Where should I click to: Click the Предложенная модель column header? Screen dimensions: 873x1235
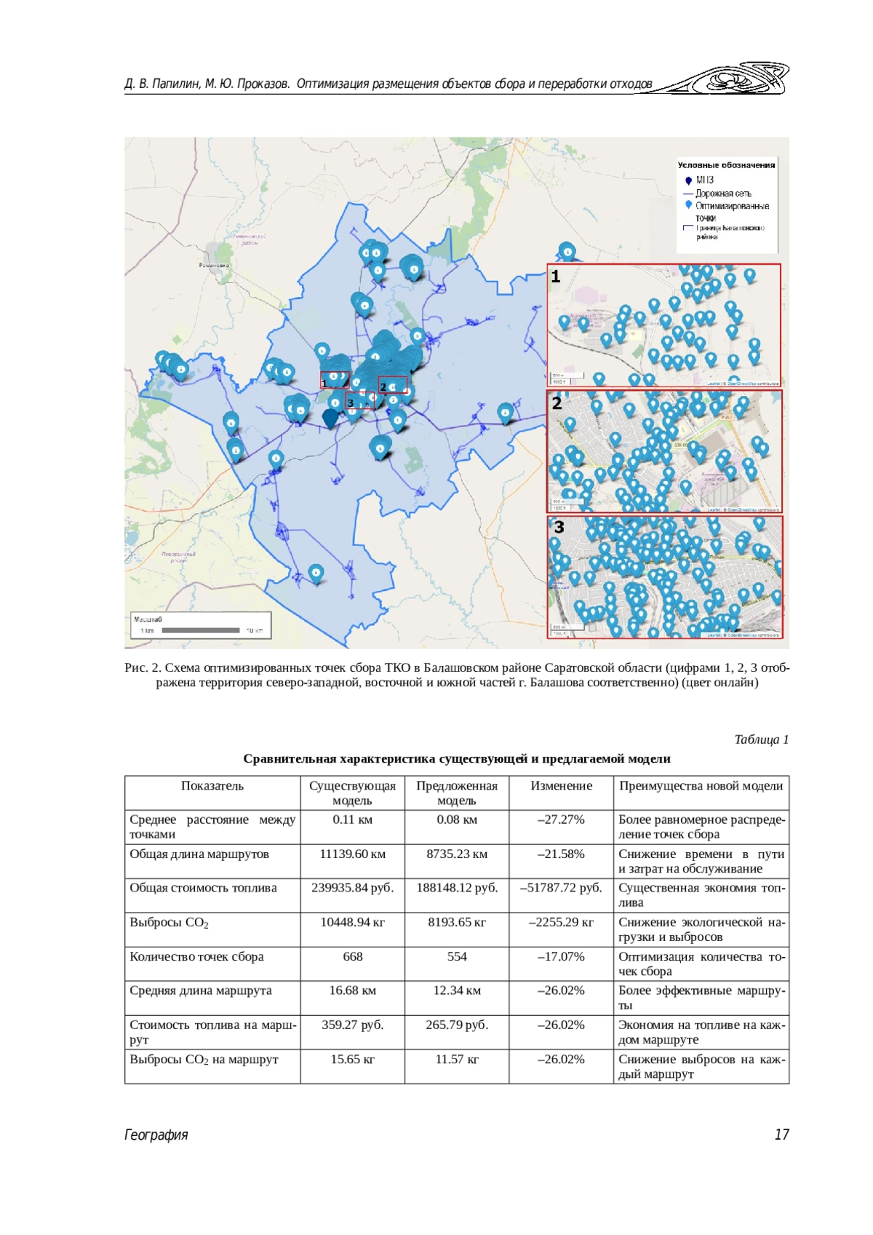(x=456, y=793)
